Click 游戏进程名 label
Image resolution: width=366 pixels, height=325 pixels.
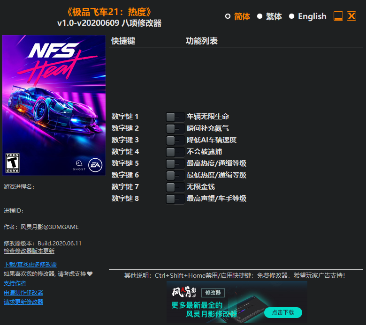[x=19, y=187]
